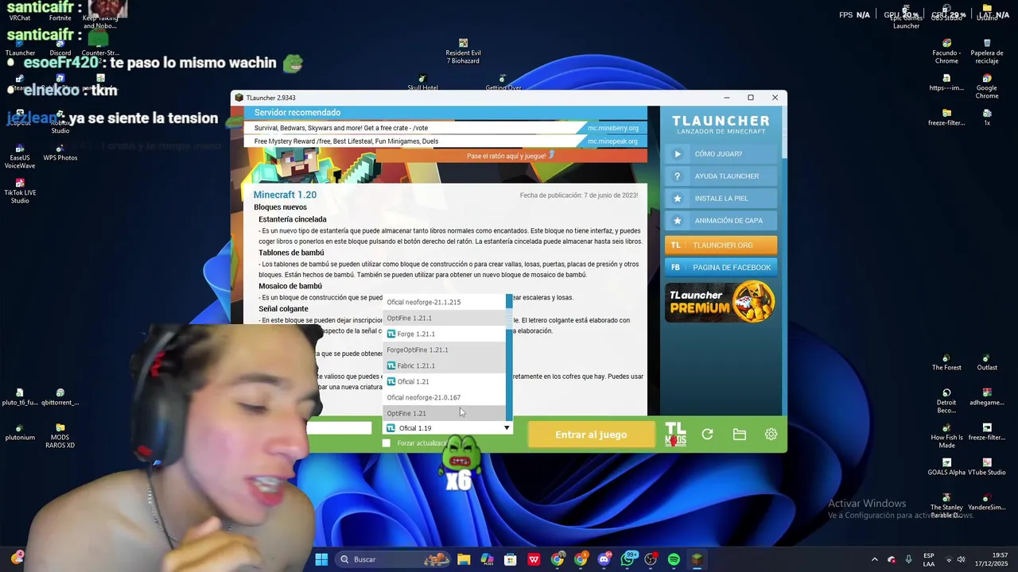Viewport: 1018px width, 572px height.
Task: Click the Survival, Bedwars, Skywars server row
Action: [445, 128]
